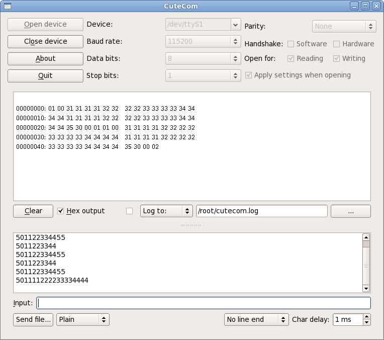The image size is (384, 340).
Task: Open the About dialog
Action: point(45,58)
